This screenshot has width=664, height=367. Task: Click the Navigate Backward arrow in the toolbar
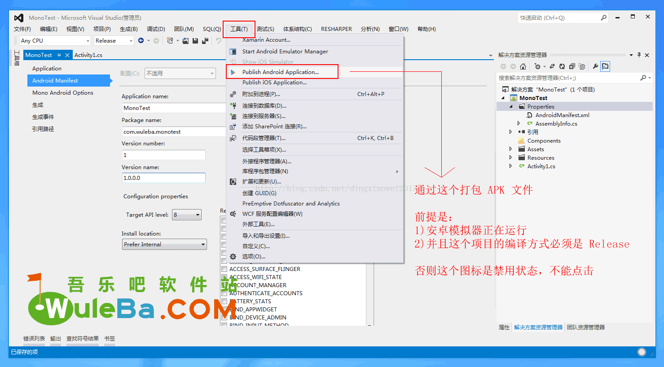(x=141, y=40)
